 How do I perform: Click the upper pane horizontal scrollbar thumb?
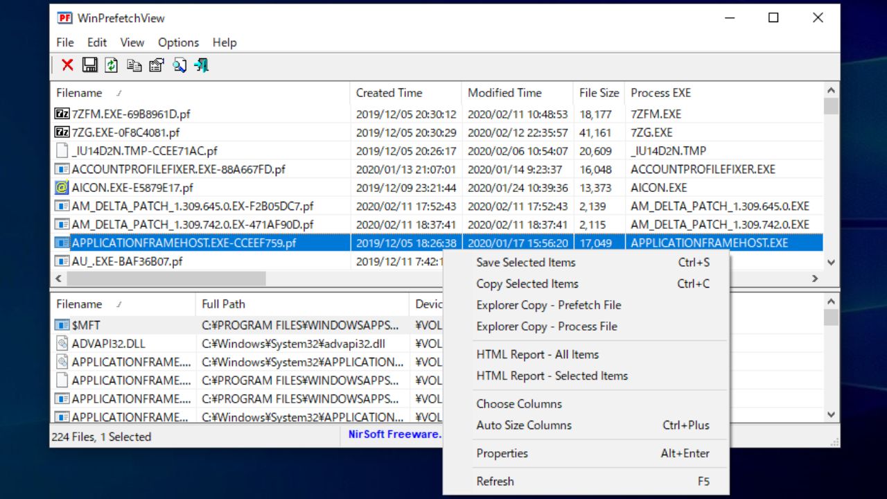click(x=166, y=279)
